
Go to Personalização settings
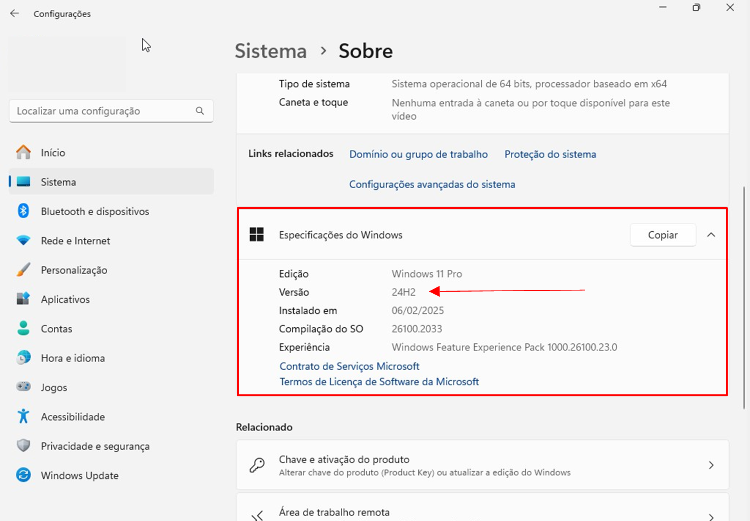pyautogui.click(x=111, y=270)
